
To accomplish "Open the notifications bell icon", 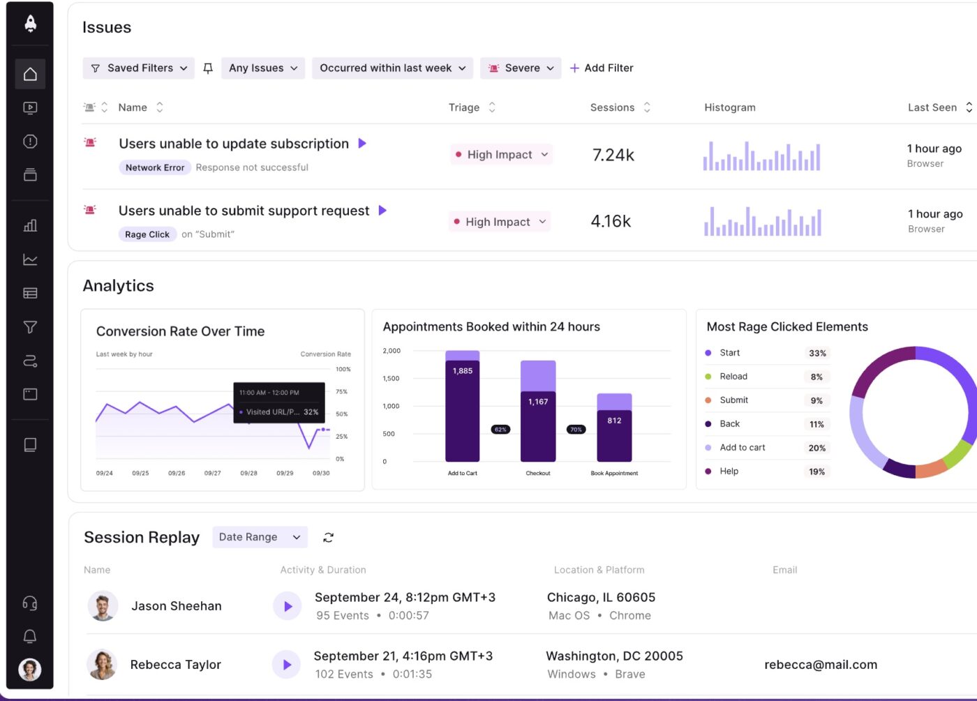I will [30, 636].
